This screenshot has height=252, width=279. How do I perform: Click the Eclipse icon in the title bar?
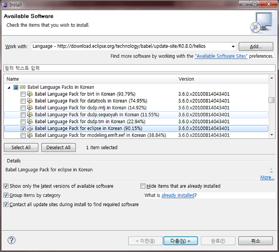[x=5, y=5]
